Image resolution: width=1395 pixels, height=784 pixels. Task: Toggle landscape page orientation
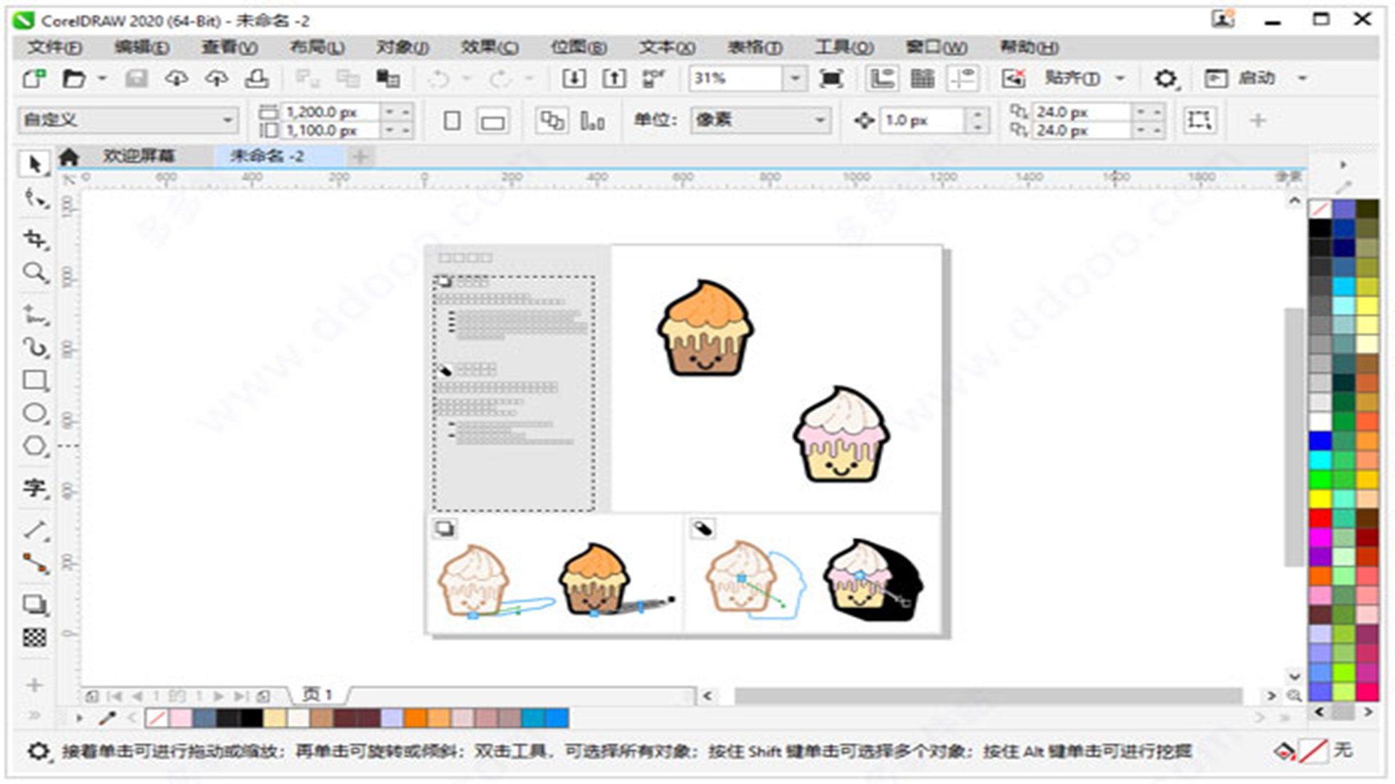coord(493,121)
